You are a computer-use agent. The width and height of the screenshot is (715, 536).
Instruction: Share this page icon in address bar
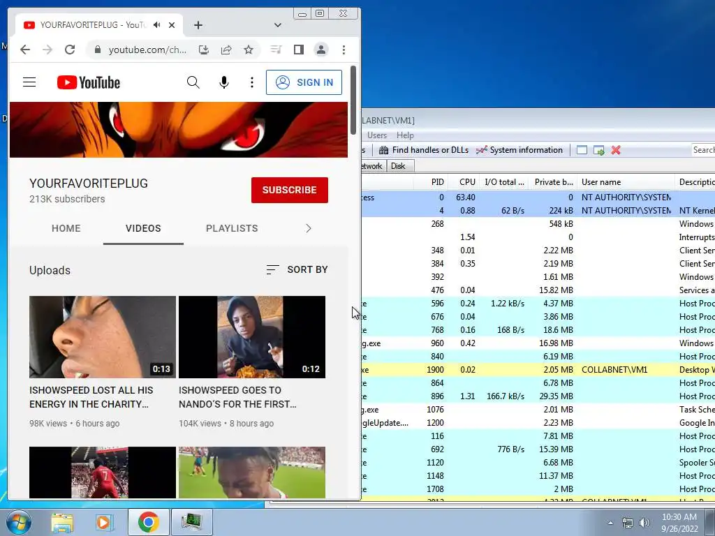coord(226,50)
